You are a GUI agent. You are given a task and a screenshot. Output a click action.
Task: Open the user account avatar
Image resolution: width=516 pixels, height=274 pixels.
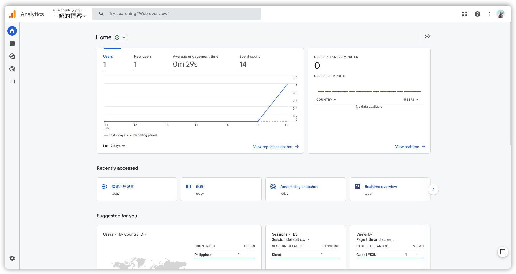click(501, 14)
